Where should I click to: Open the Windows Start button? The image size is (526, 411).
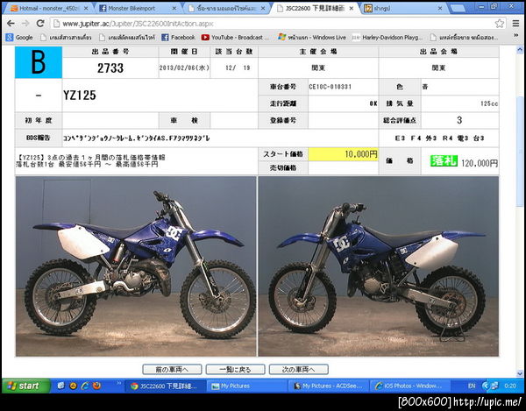(26, 386)
